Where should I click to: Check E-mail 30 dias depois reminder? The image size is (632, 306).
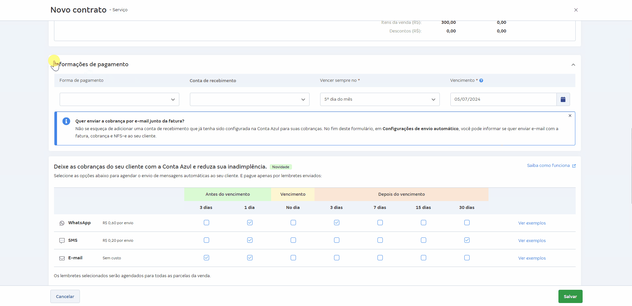click(467, 258)
